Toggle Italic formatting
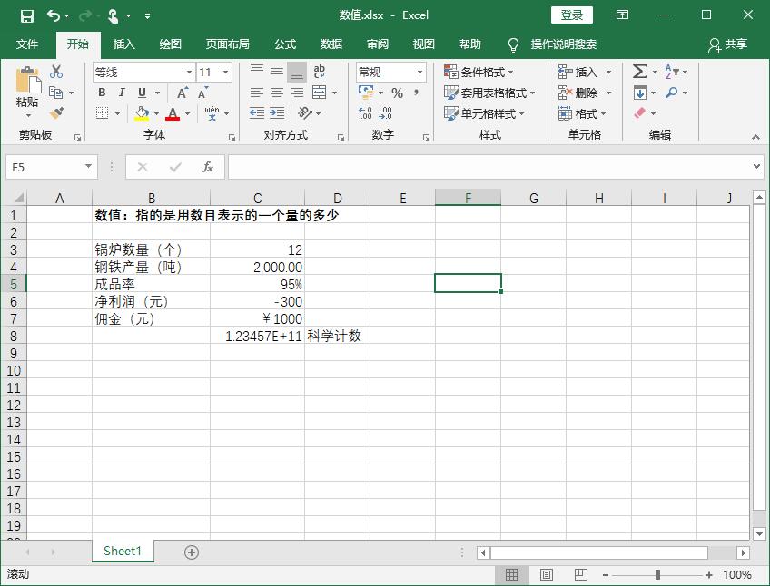This screenshot has width=770, height=586. [122, 93]
